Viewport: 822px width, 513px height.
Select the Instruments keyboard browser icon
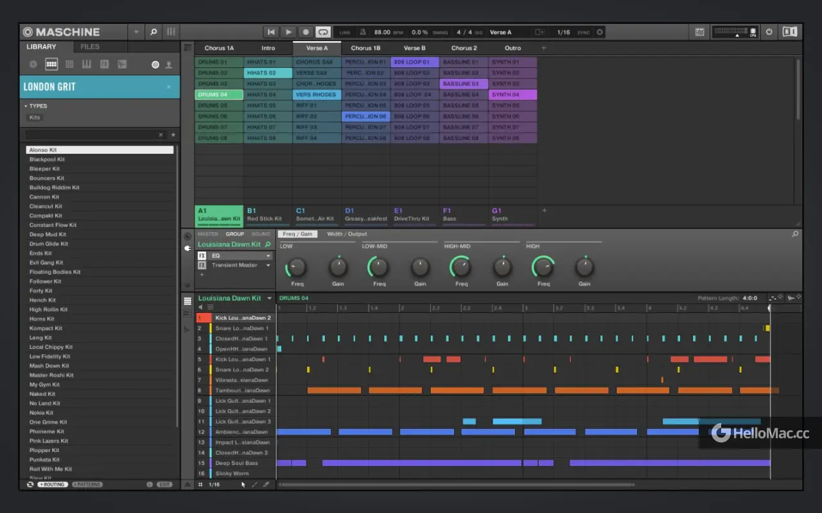pos(87,65)
